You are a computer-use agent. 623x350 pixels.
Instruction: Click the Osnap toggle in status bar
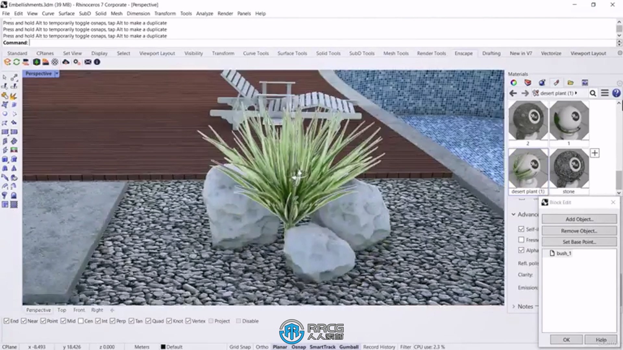[x=299, y=346]
